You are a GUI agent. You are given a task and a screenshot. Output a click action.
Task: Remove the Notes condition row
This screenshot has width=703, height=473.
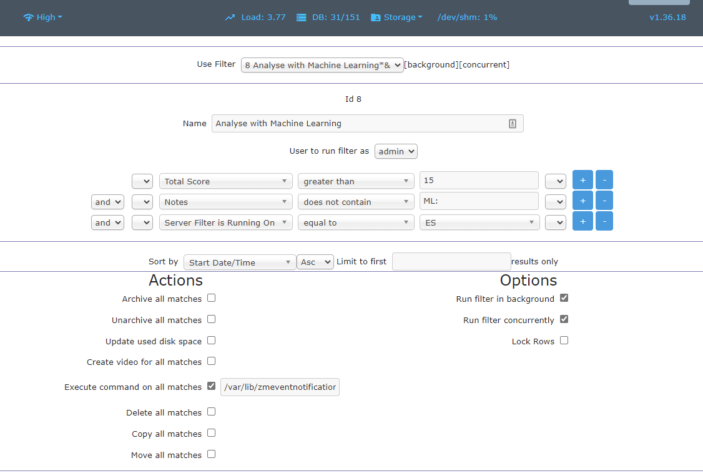tap(604, 201)
